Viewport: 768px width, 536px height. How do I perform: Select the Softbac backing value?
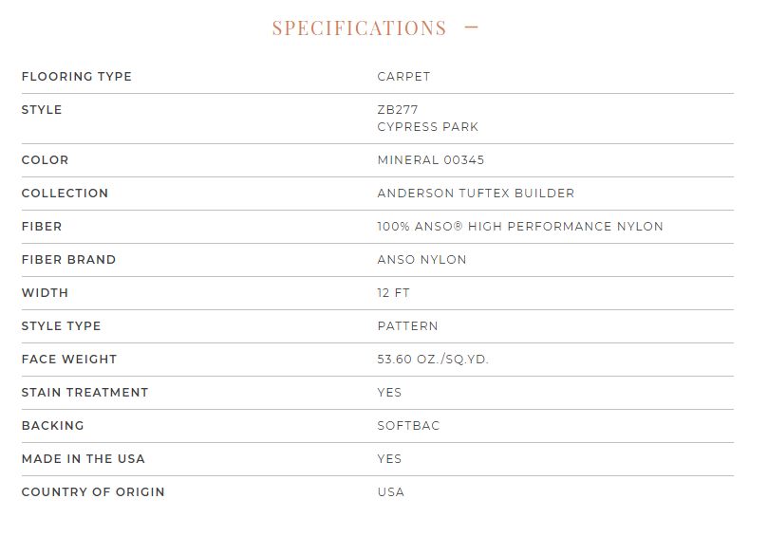click(x=408, y=426)
